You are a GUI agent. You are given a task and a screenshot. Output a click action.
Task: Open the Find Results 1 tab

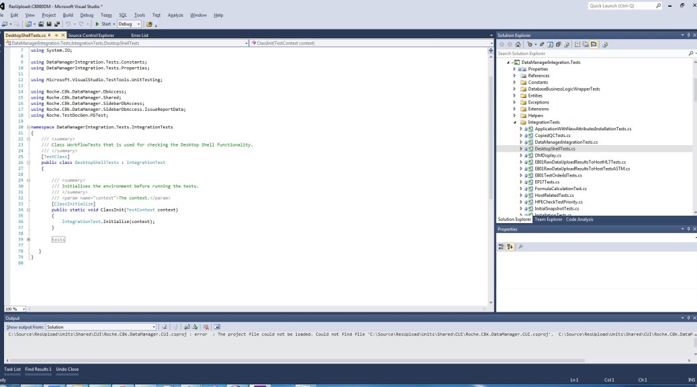coord(38,369)
